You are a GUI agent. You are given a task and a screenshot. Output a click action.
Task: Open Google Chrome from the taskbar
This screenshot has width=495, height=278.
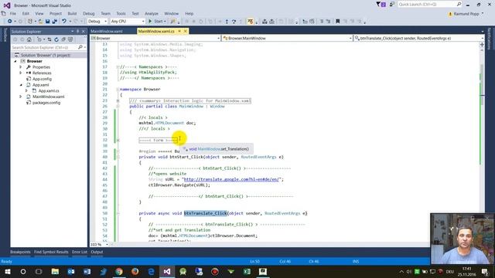click(x=119, y=271)
